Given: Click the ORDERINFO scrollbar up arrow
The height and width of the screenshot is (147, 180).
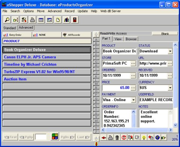Looking at the screenshot, I should [133, 112].
